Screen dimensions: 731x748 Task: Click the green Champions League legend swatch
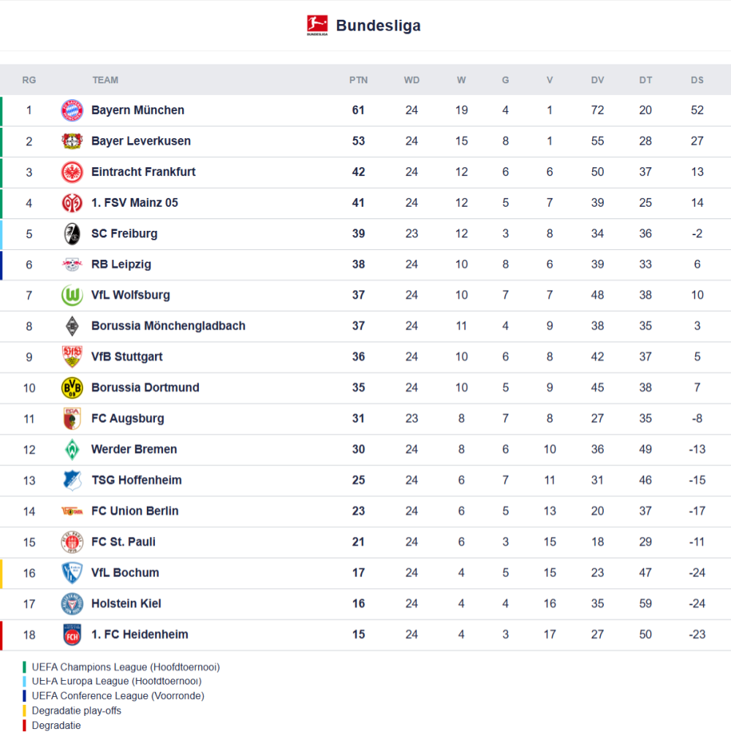25,667
